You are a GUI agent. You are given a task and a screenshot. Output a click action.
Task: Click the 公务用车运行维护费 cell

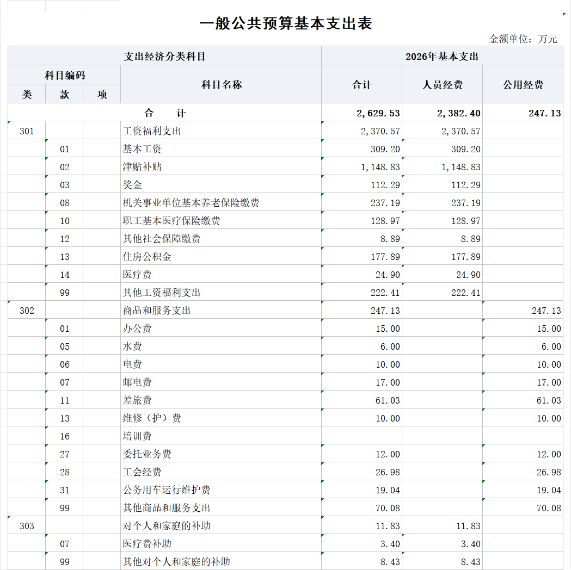[221, 490]
